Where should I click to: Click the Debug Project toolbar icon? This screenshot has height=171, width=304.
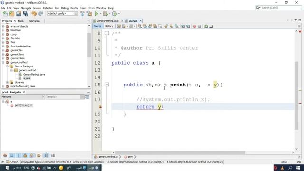pyautogui.click(x=105, y=14)
